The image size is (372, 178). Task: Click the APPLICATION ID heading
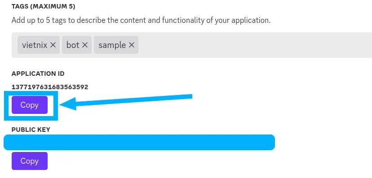(x=38, y=74)
